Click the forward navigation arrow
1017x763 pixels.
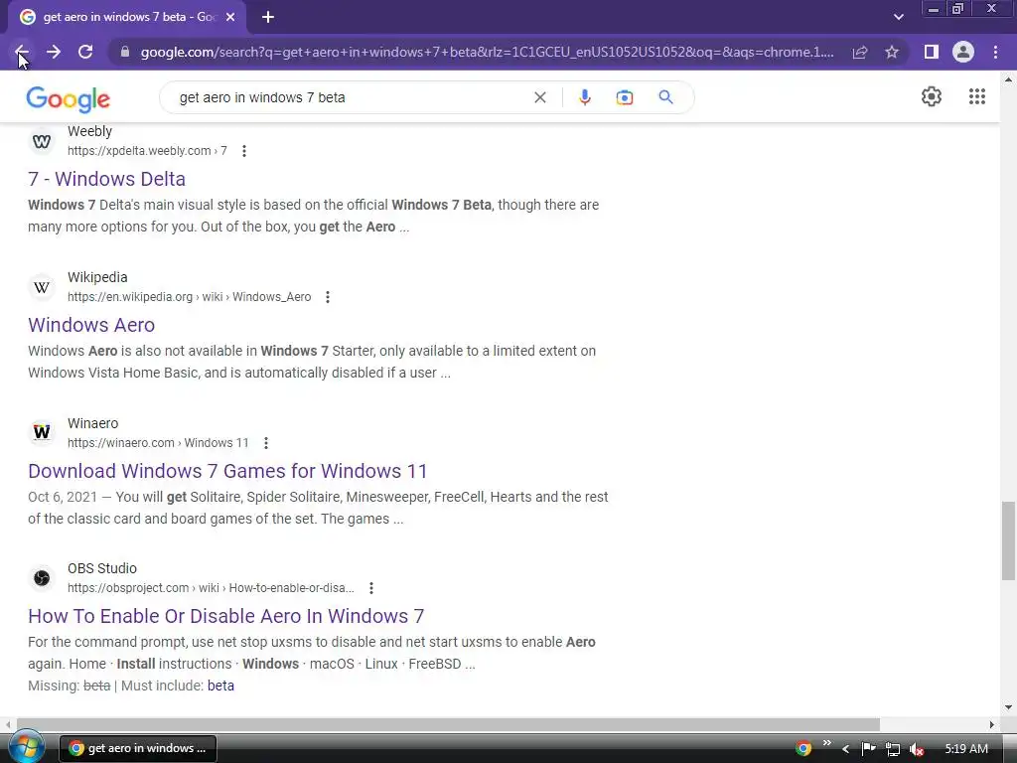pos(54,52)
